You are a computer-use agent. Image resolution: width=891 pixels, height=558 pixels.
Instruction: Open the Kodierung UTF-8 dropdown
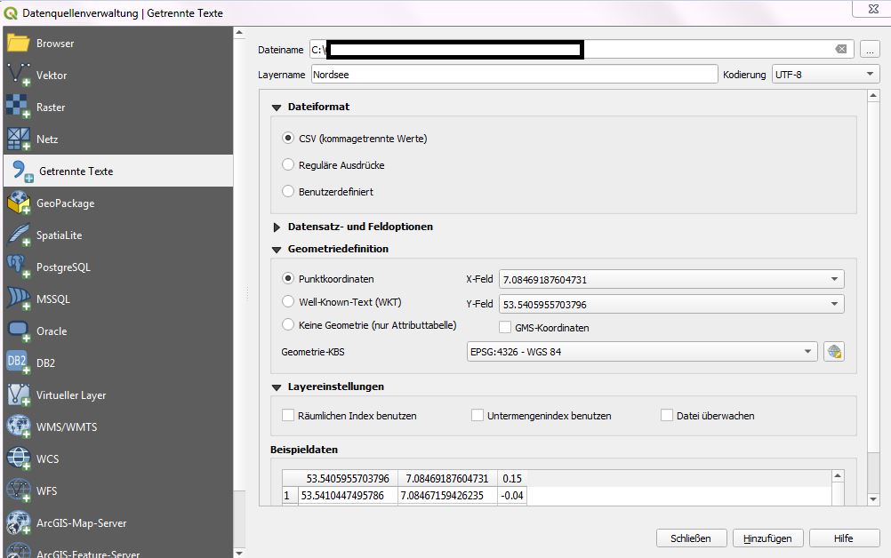[824, 75]
